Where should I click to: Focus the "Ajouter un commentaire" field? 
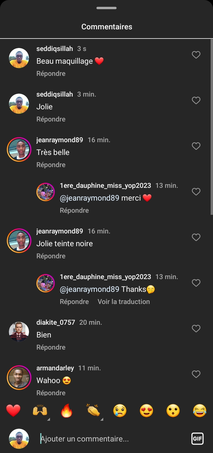pos(112,439)
